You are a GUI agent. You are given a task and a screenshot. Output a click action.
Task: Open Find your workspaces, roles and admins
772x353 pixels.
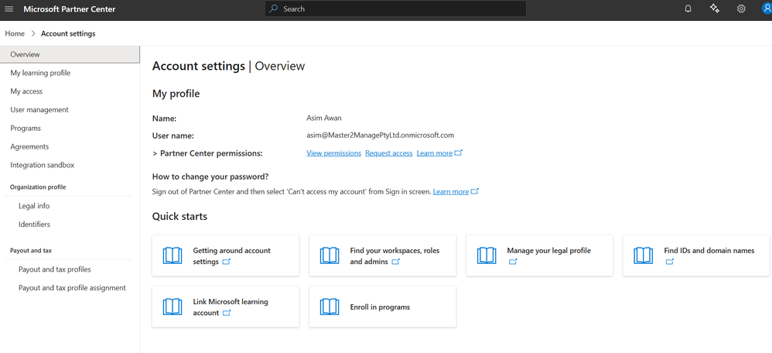(x=383, y=255)
